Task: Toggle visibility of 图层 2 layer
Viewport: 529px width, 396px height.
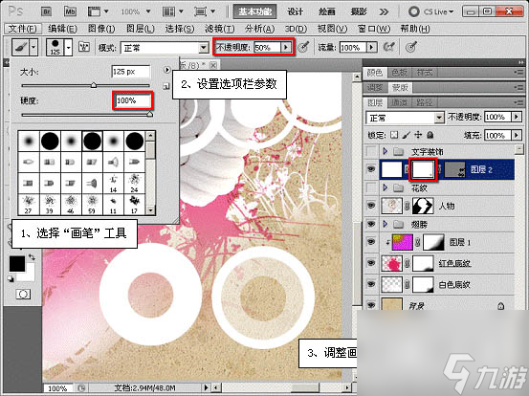Action: 371,169
